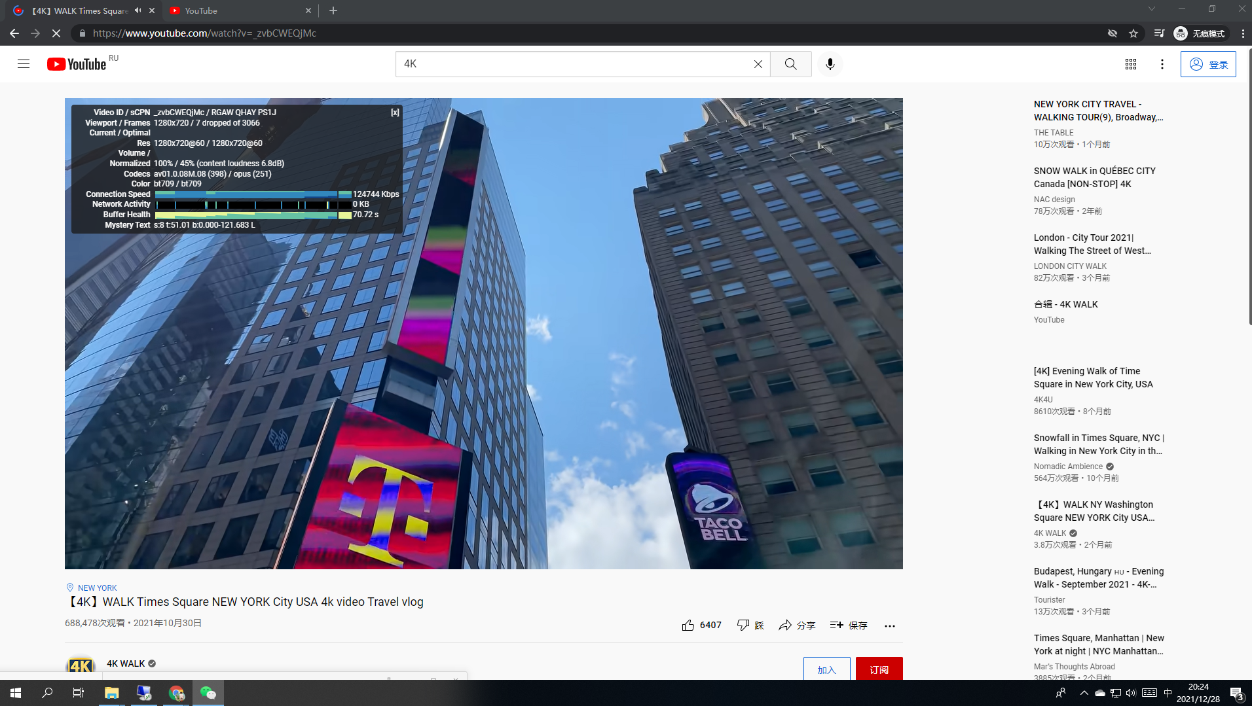The image size is (1252, 706).
Task: Open SNOW WALK in QUÉBEC CITY video
Action: (x=1095, y=177)
